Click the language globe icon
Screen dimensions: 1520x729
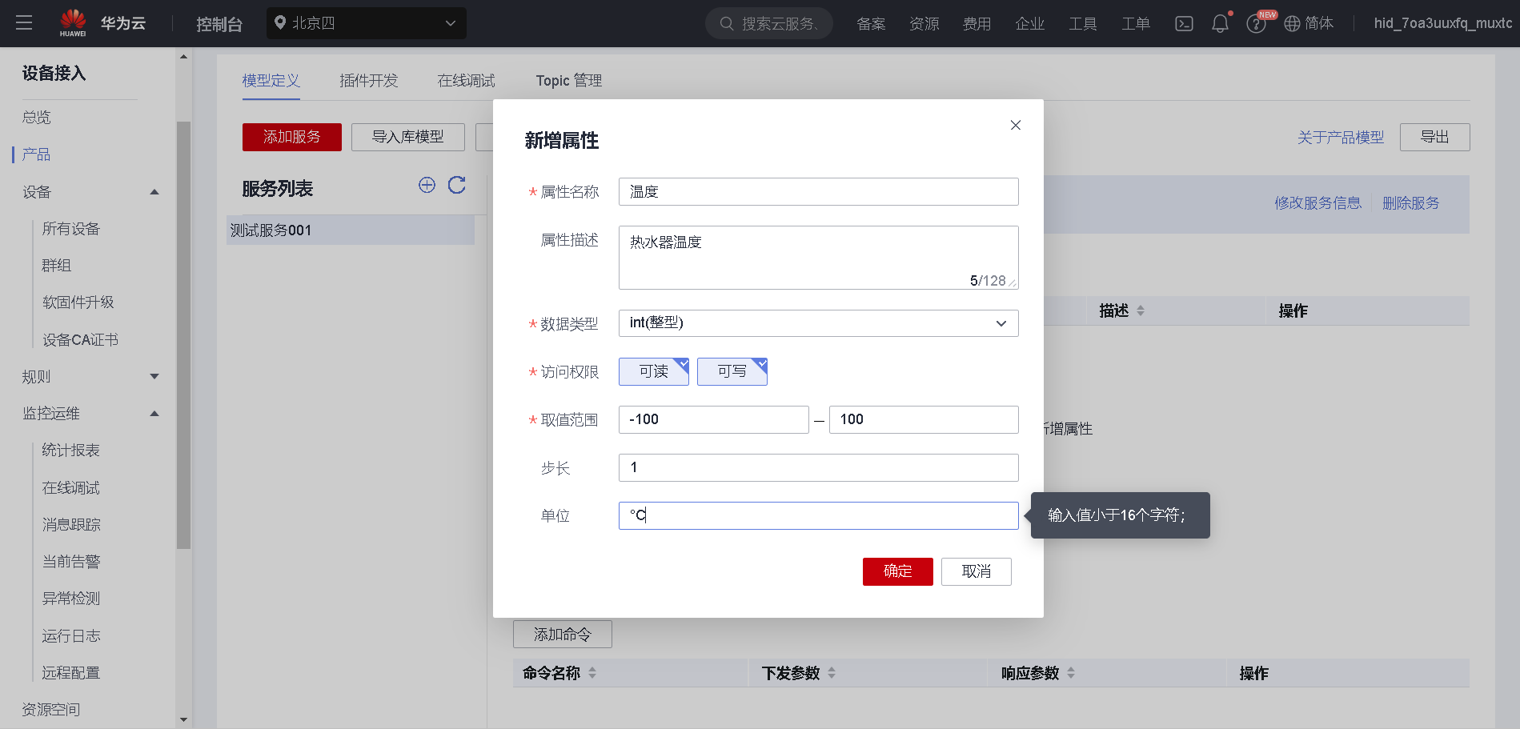point(1292,24)
